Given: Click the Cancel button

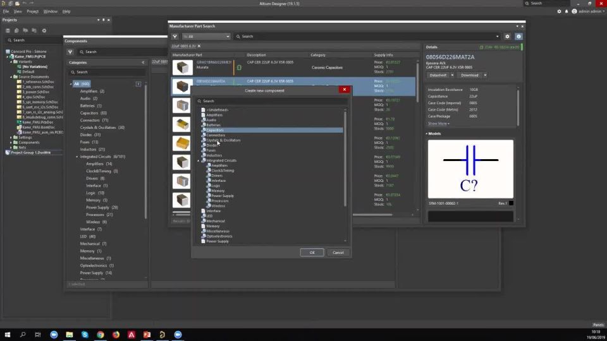Looking at the screenshot, I should (x=338, y=253).
